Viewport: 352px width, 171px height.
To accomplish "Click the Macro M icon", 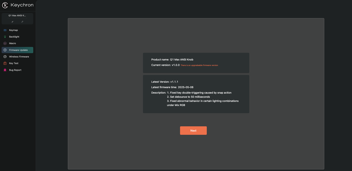I will point(5,43).
